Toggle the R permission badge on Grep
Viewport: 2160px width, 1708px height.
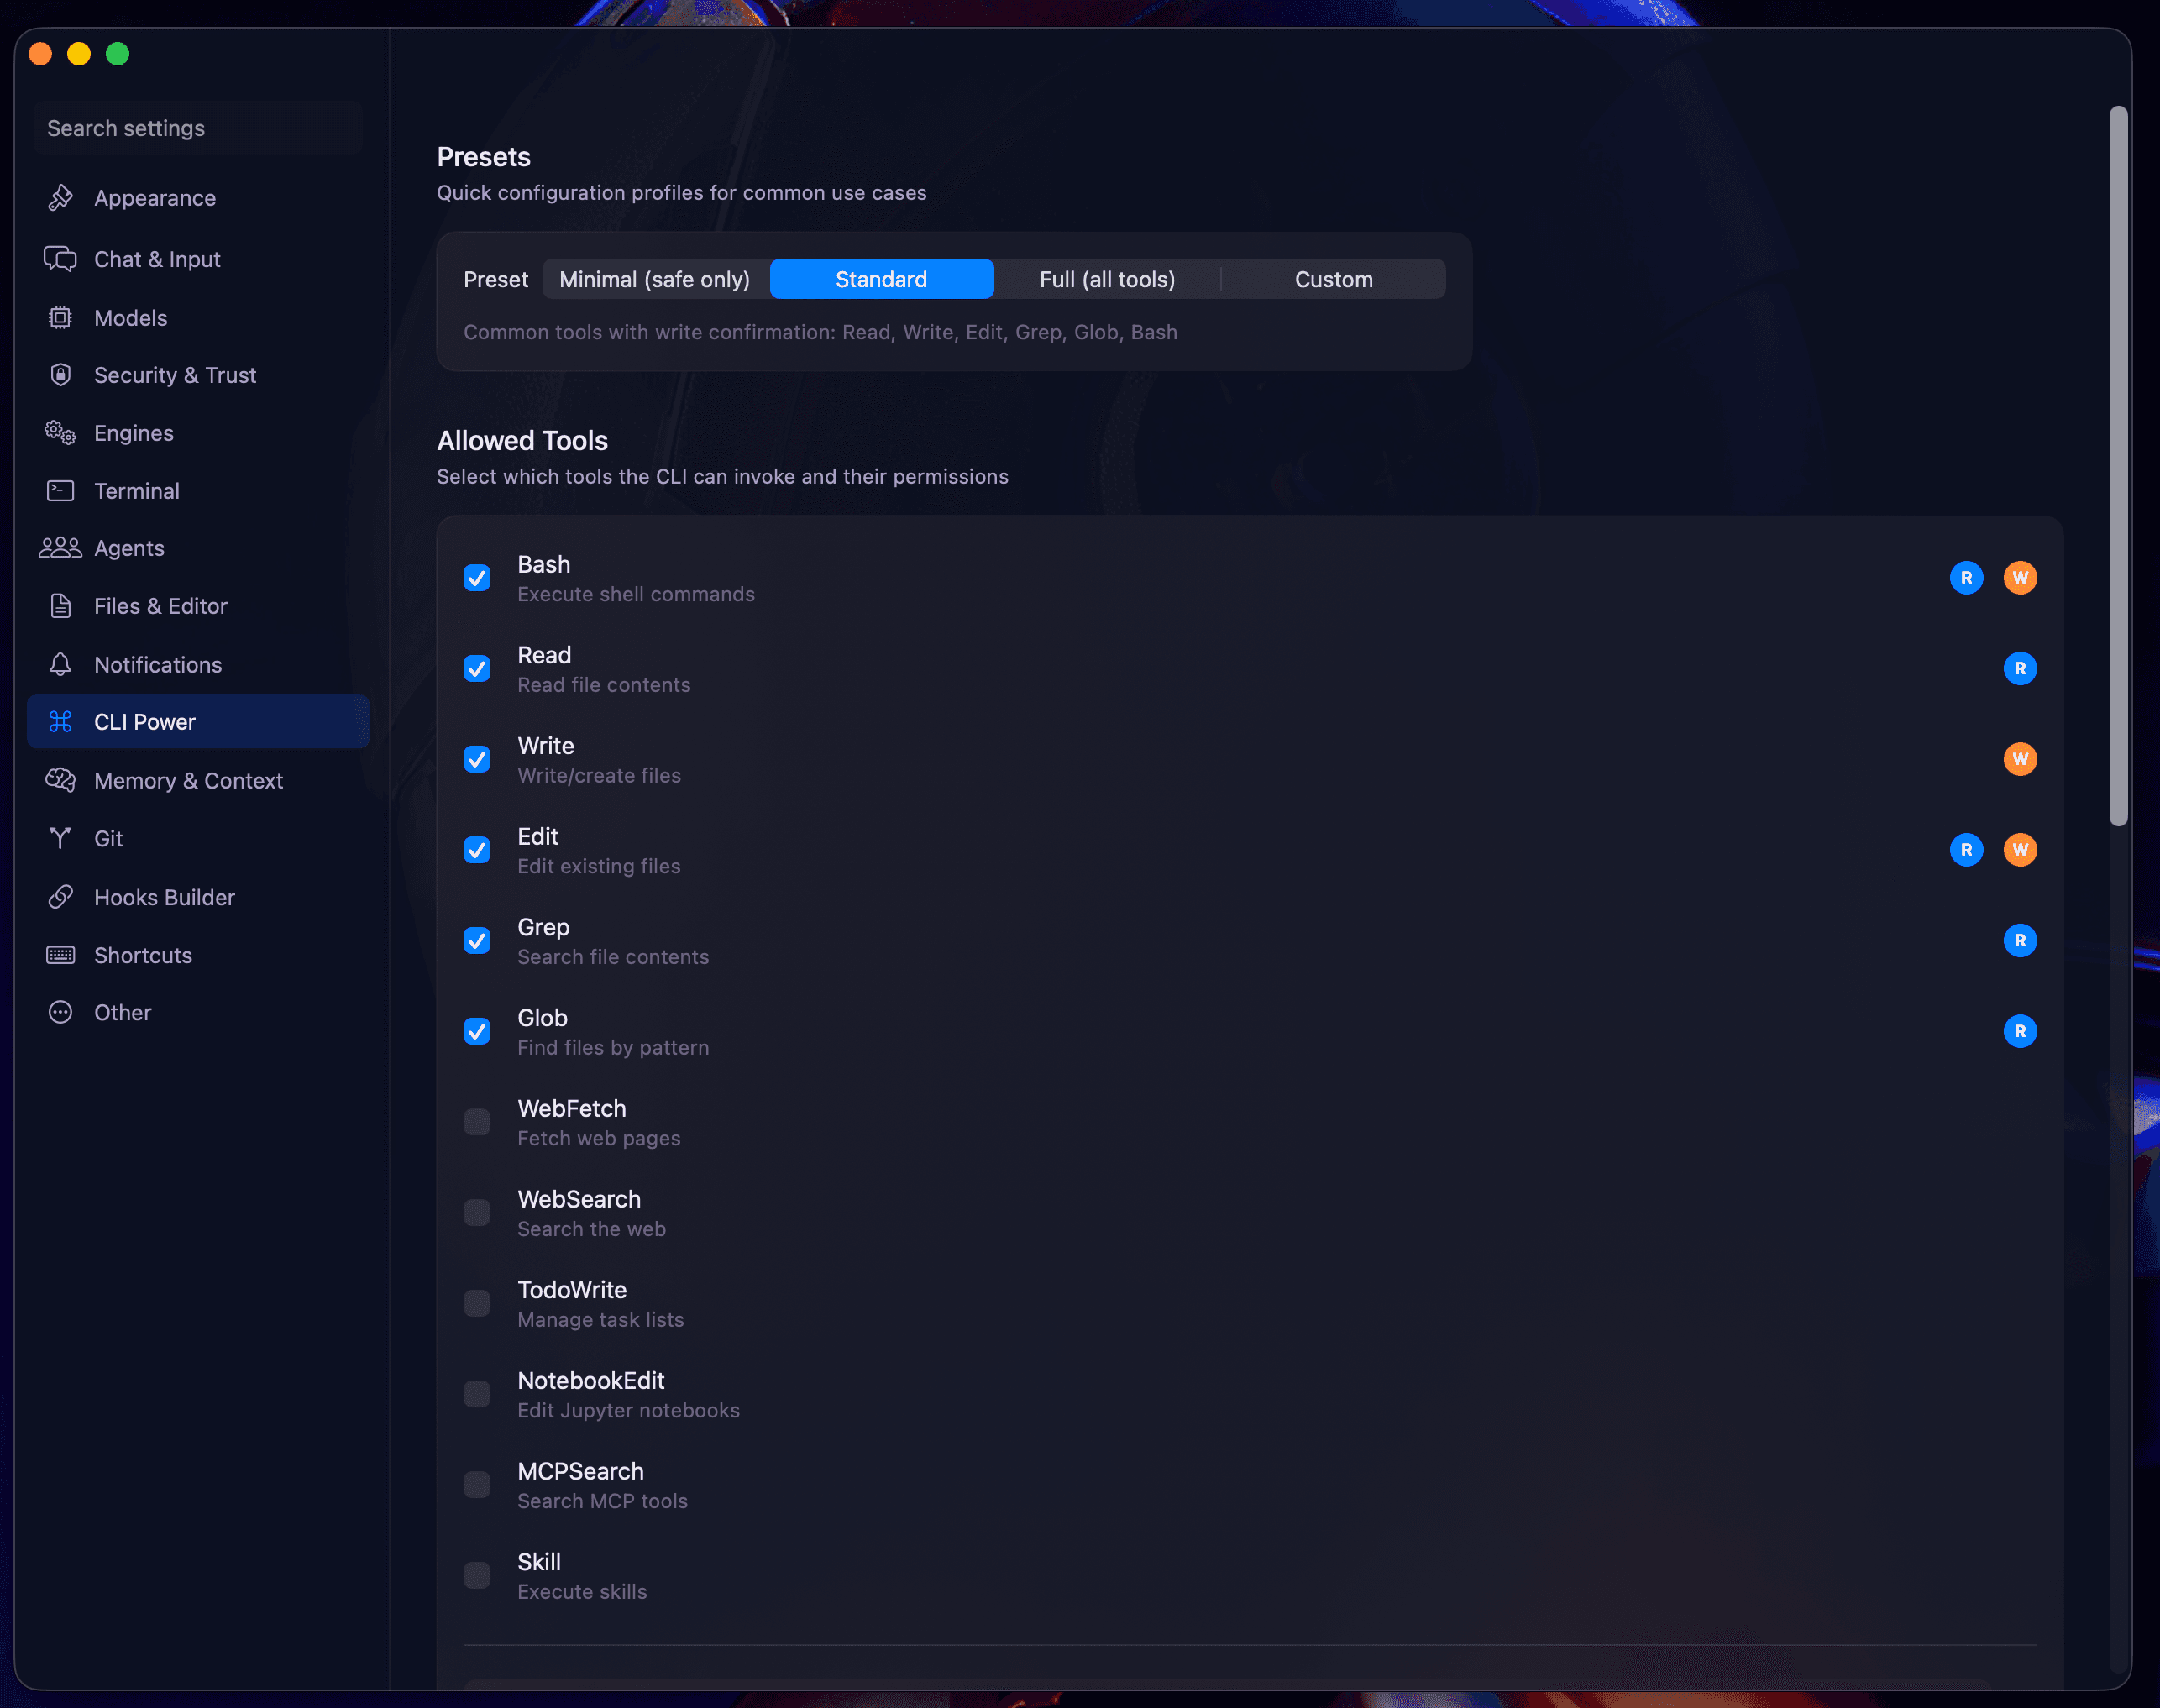click(x=2020, y=940)
